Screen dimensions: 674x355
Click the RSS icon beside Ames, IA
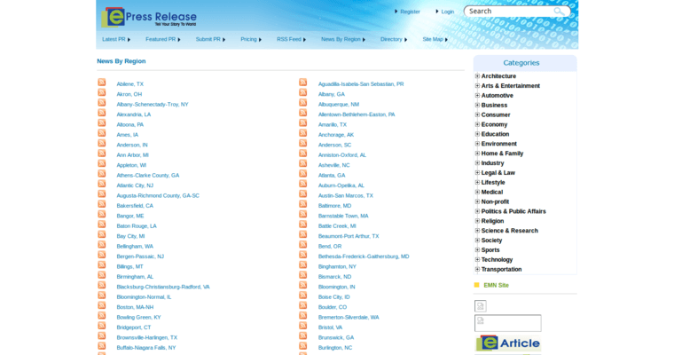click(102, 133)
